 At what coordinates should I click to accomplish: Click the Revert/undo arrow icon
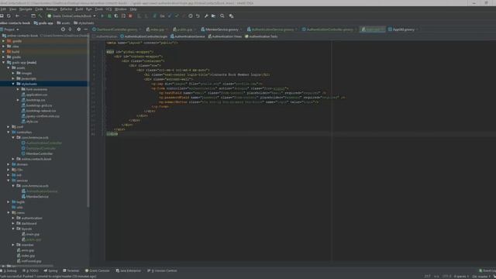tap(198, 15)
